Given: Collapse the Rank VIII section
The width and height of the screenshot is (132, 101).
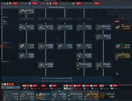Looking at the screenshot, I should pyautogui.click(x=5, y=62).
